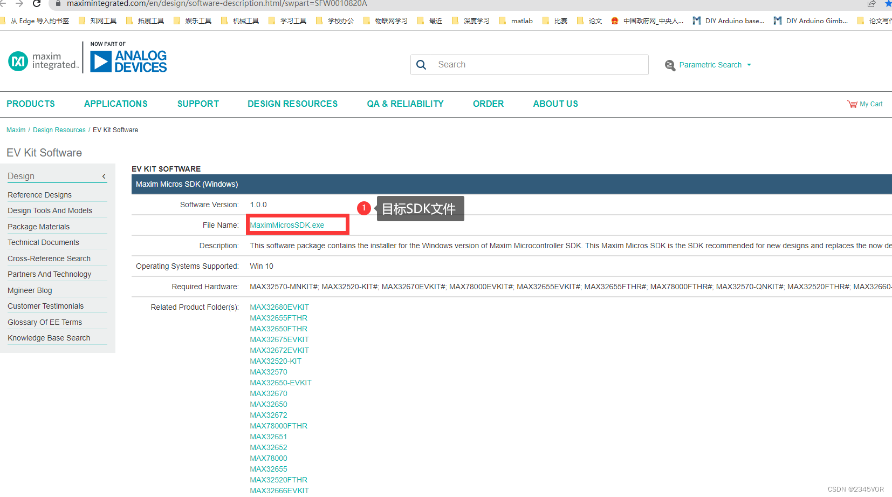
Task: Open the MAX32672EVKIT product link
Action: [279, 350]
